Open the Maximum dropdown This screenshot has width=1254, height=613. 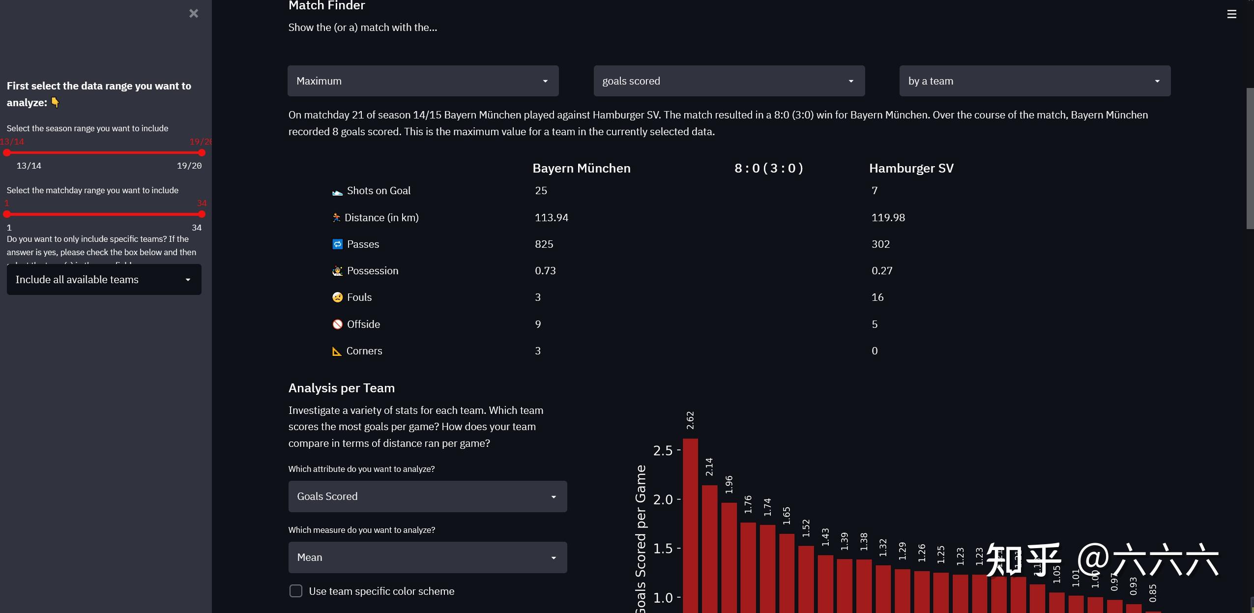[x=423, y=81]
